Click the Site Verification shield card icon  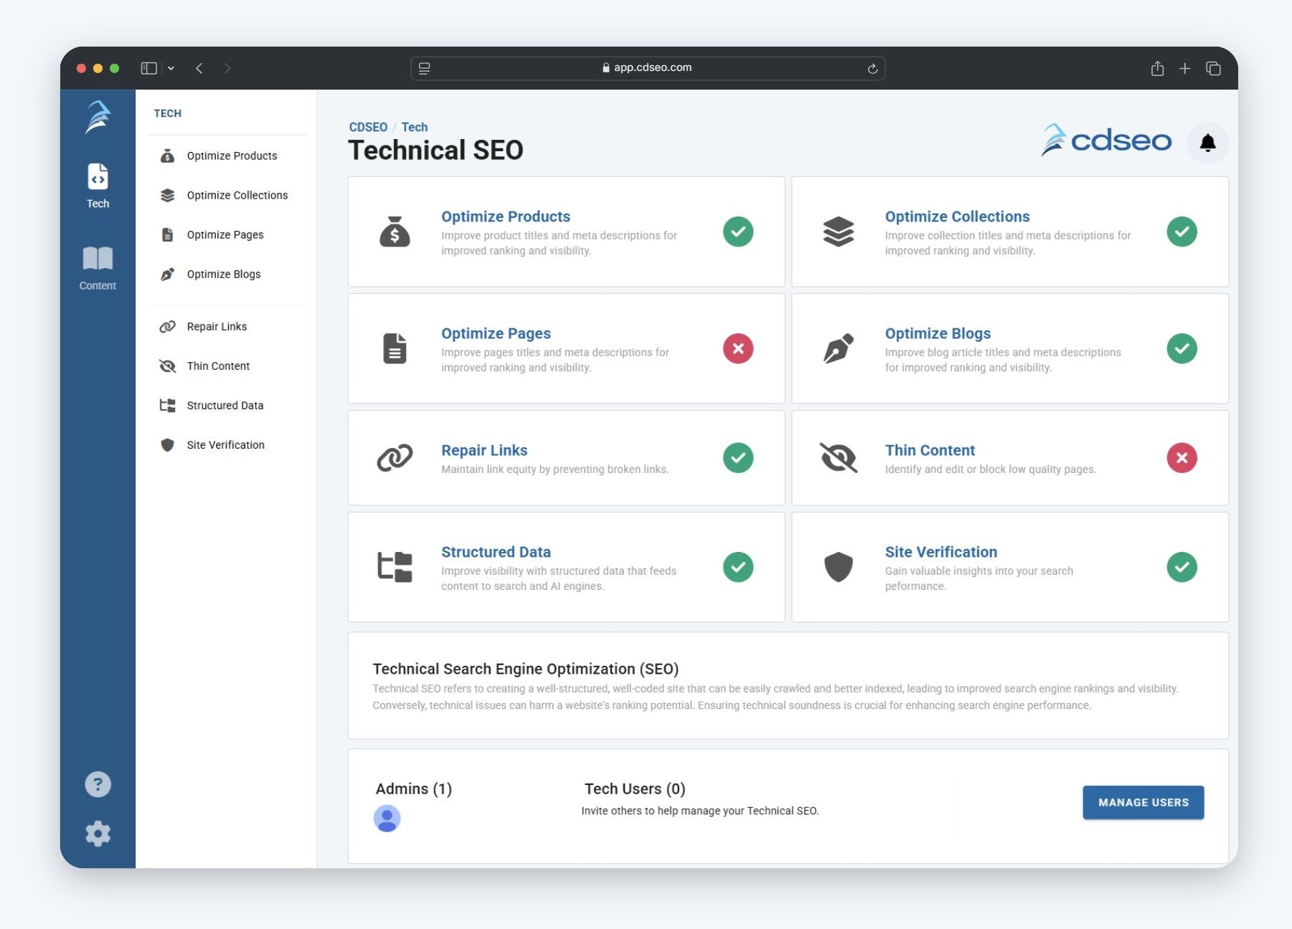(838, 567)
